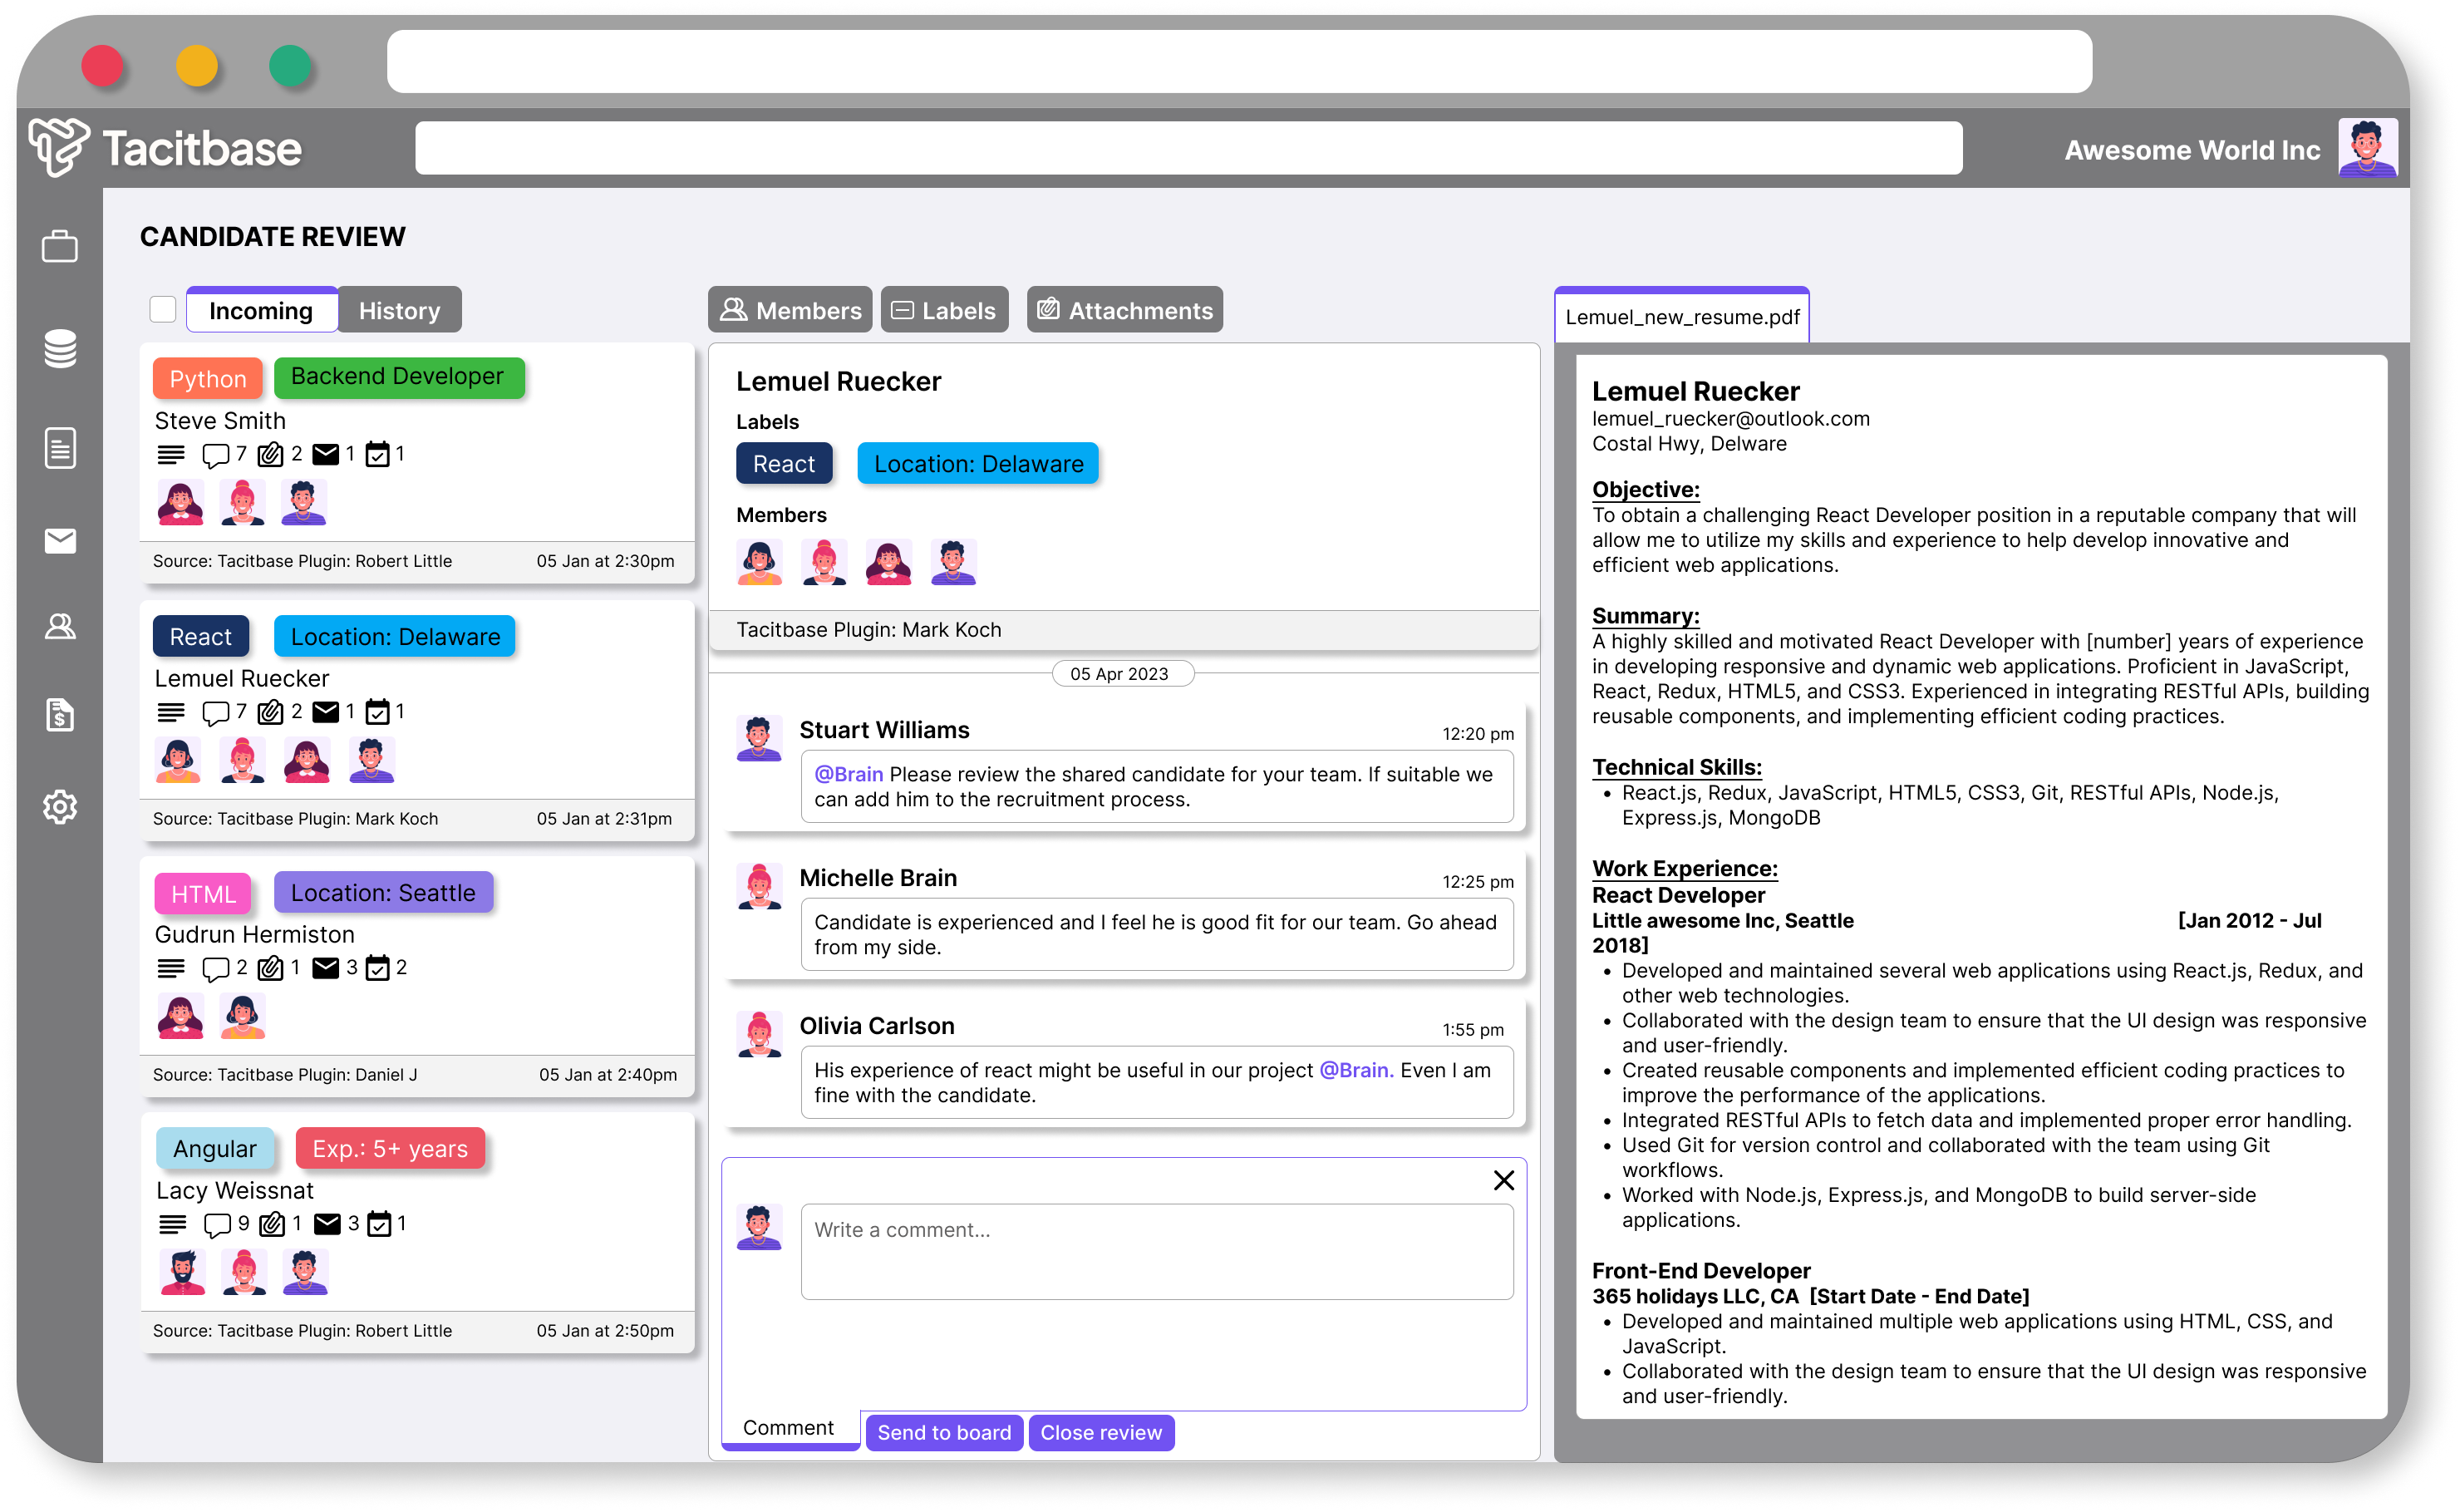Open the people icon in left sidebar
The width and height of the screenshot is (2460, 1512).
[60, 627]
